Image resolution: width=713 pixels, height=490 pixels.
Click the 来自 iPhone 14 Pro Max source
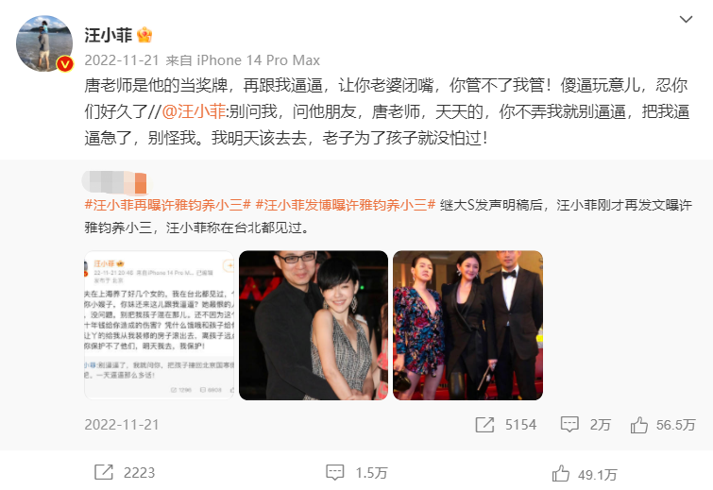[243, 60]
